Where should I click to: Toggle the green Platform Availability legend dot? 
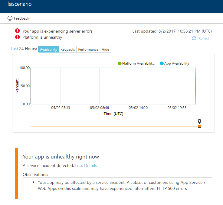tap(120, 63)
